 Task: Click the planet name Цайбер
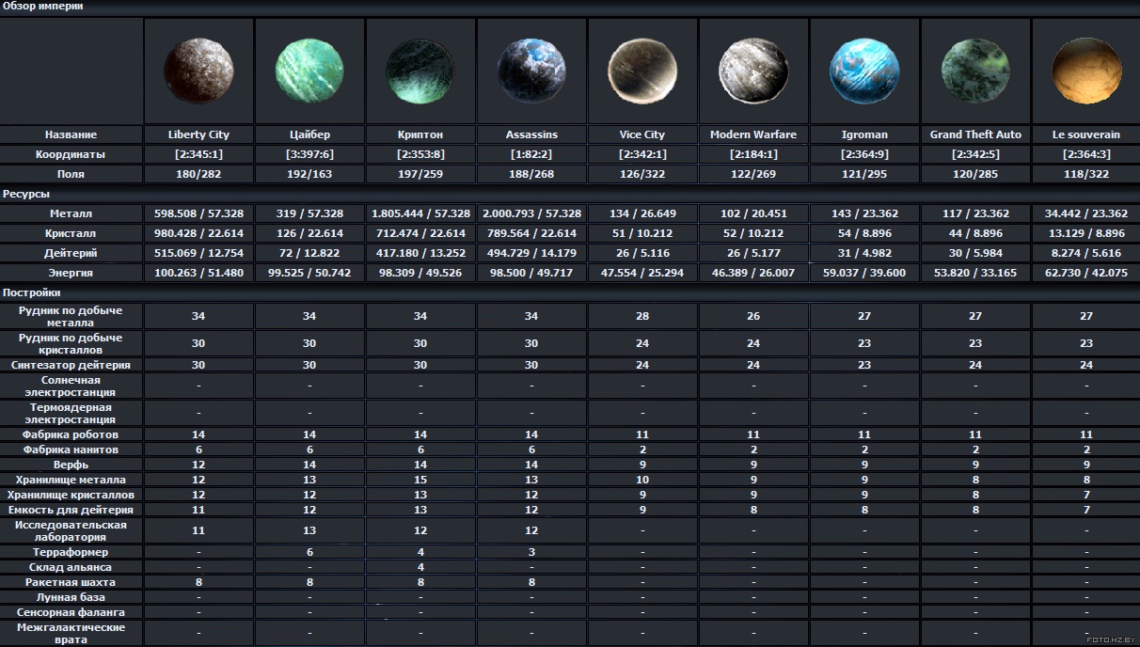pos(309,134)
